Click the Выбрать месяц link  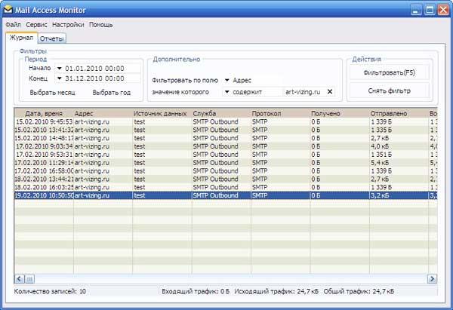point(52,93)
